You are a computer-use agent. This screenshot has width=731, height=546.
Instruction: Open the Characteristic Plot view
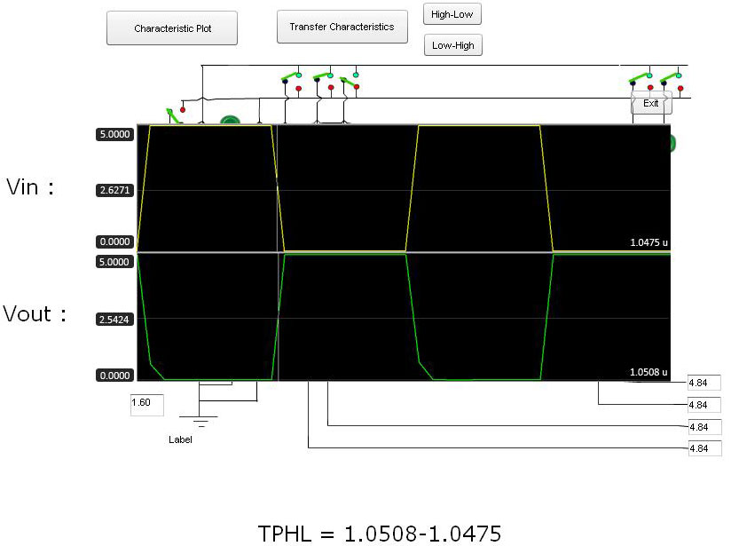pos(172,28)
